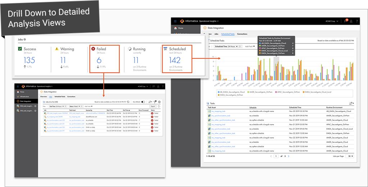Click export download icon beside Export button
Viewport: 368px width, 187px height.
[x=159, y=106]
